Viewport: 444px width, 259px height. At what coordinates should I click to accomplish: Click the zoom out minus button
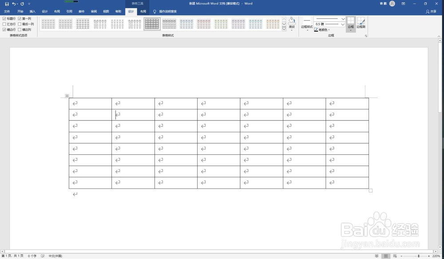pos(401,256)
